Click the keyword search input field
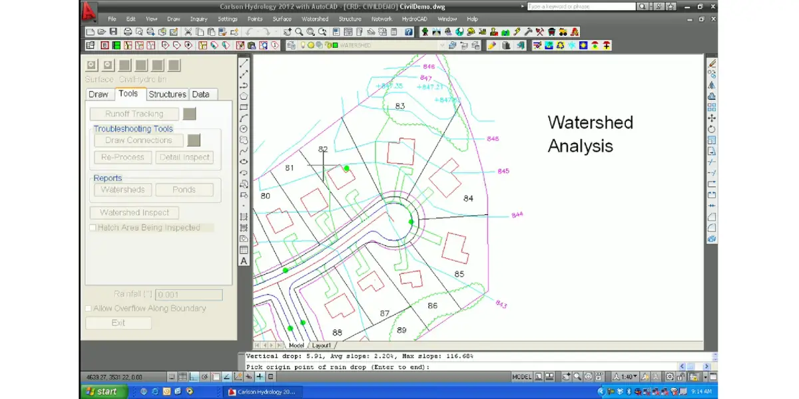The height and width of the screenshot is (399, 799). pos(581,6)
